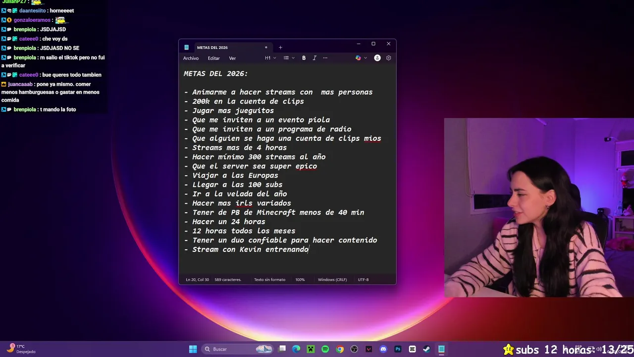Image resolution: width=634 pixels, height=357 pixels.
Task: Place cursor after 'Stream con Kevin entrenando'
Action: (309, 249)
